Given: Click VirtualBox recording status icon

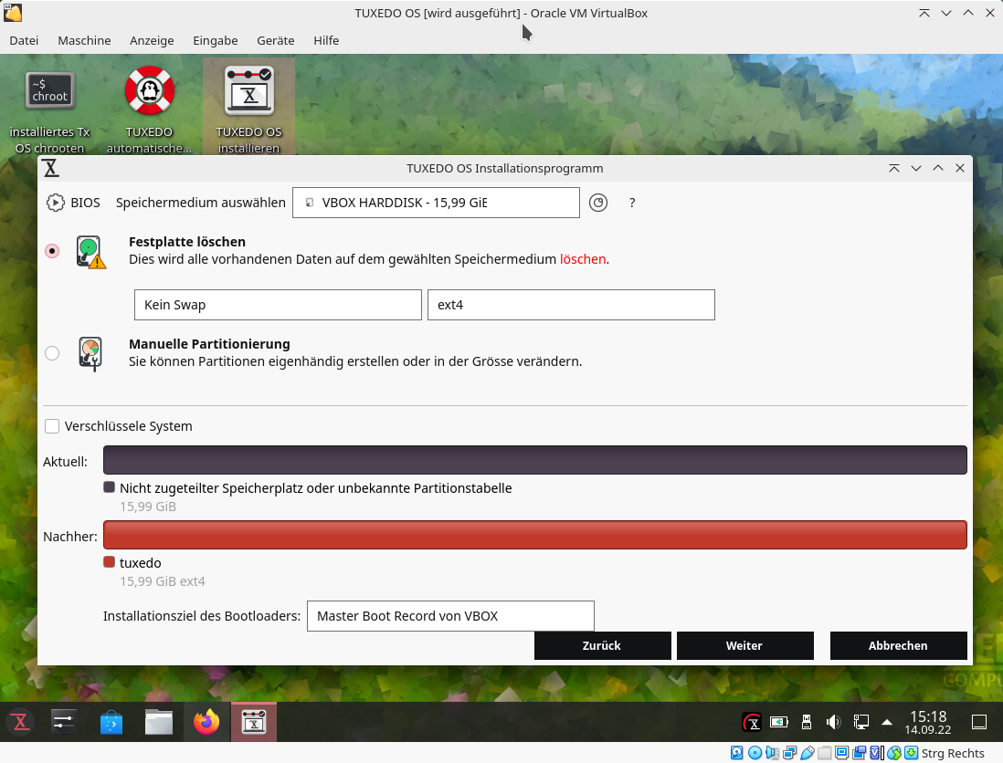Looking at the screenshot, I should coord(859,753).
